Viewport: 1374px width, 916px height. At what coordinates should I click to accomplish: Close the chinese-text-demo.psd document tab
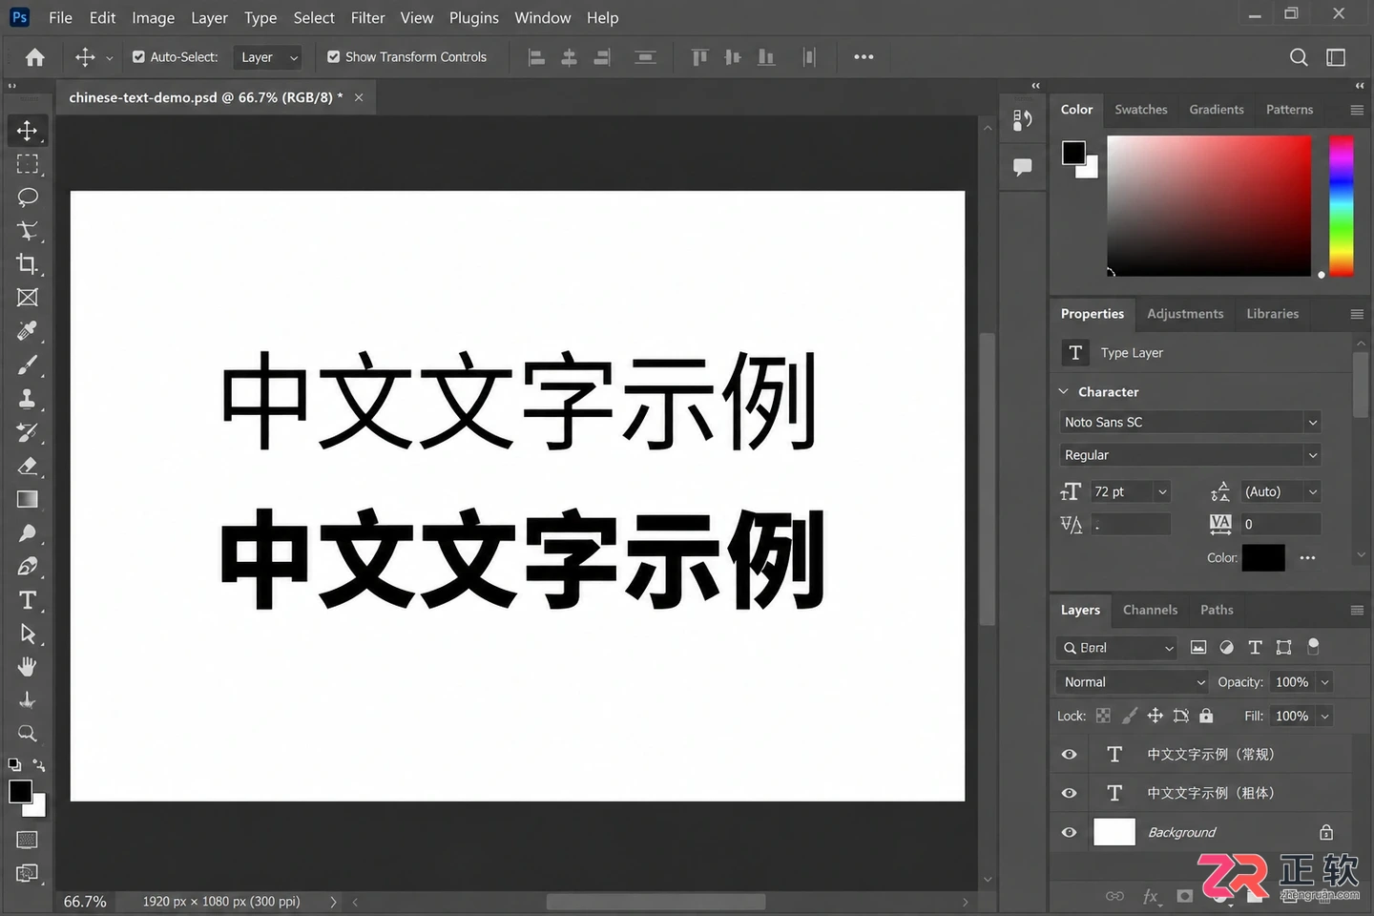359,97
